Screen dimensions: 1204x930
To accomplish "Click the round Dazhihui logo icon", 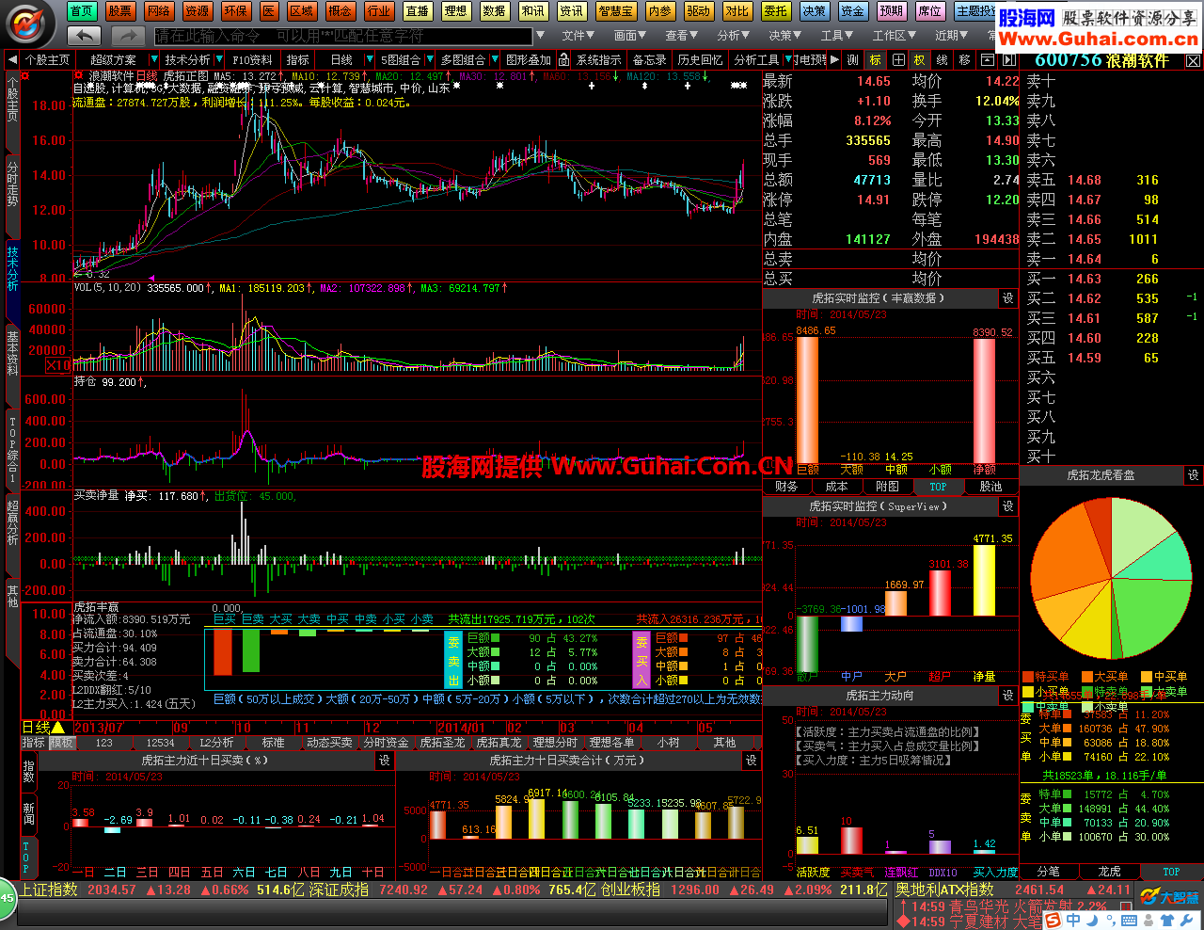I will tap(28, 23).
